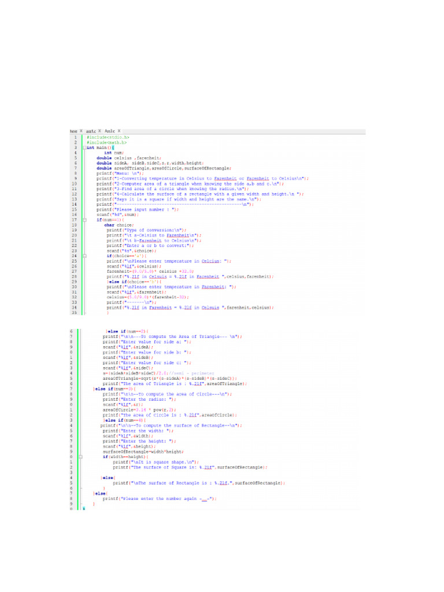
Task: Click line number 1 in the gutter
Action: [x=75, y=137]
